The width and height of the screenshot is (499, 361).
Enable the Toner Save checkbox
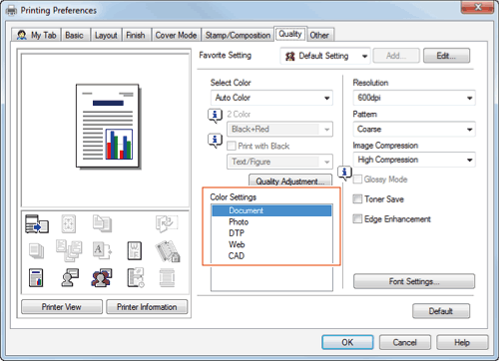tap(357, 199)
